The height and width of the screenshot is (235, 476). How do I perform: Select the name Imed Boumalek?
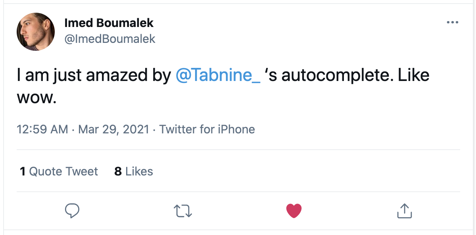tap(109, 23)
